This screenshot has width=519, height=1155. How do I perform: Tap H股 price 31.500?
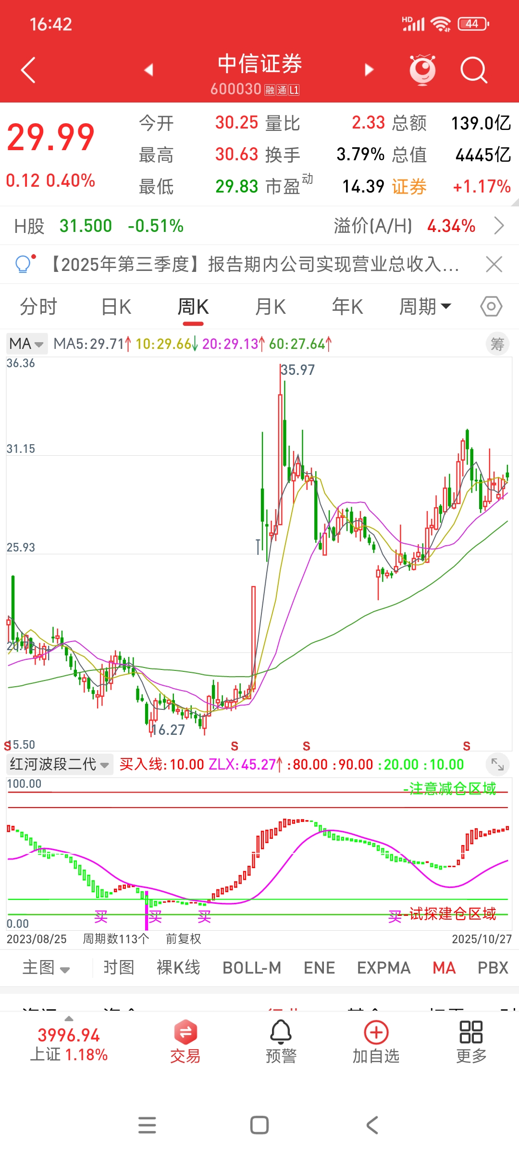[x=86, y=226]
